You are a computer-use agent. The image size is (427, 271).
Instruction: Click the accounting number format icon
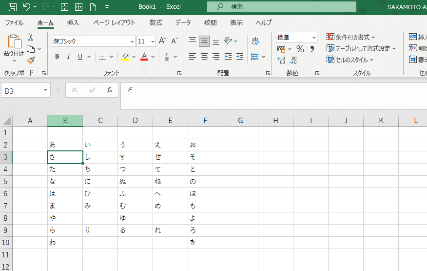281,49
